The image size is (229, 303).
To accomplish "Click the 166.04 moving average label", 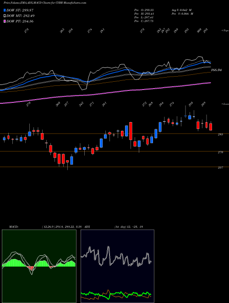I will tap(216, 70).
